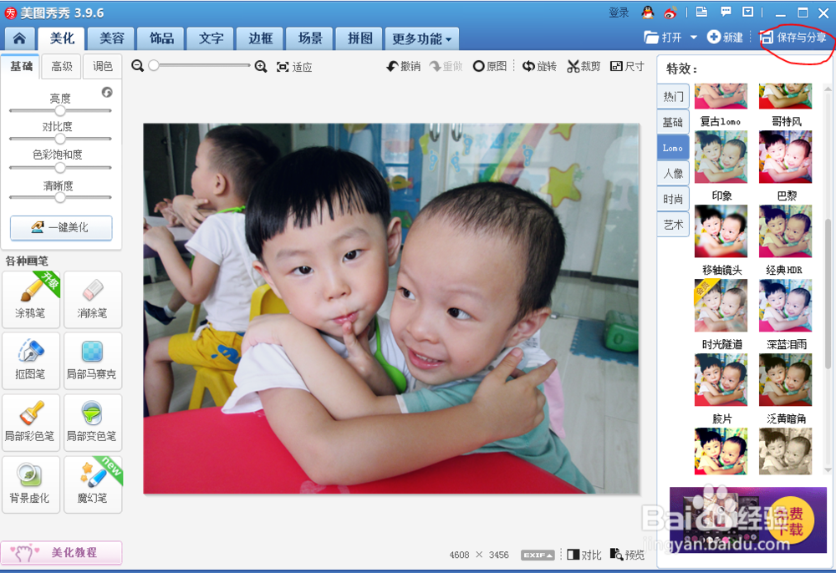836x573 pixels.
Task: Click the QQ penguin login icon
Action: pyautogui.click(x=648, y=13)
